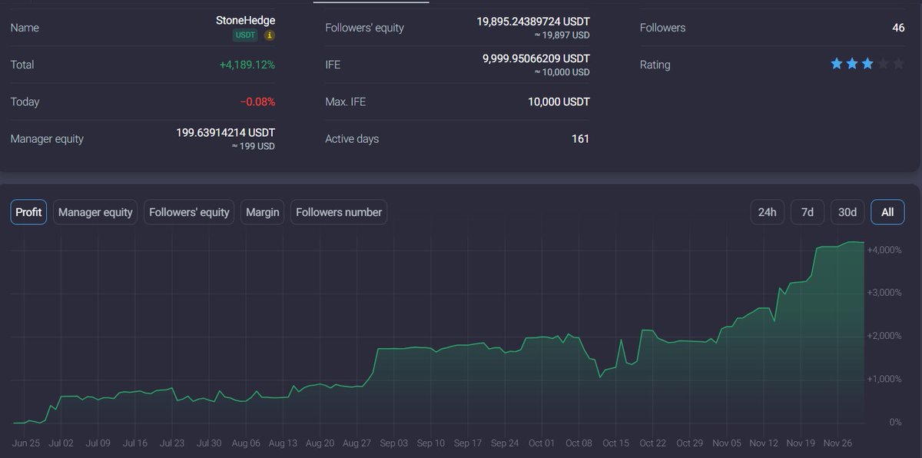922x458 pixels.
Task: Click the third highlighted rating star
Action: coord(868,65)
